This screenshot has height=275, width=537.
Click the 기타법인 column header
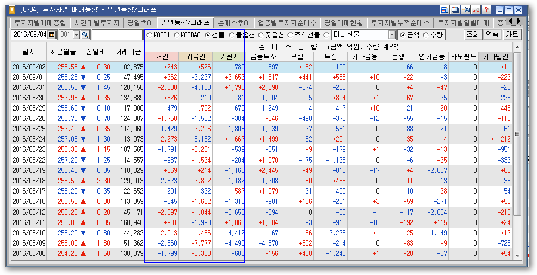[495, 57]
